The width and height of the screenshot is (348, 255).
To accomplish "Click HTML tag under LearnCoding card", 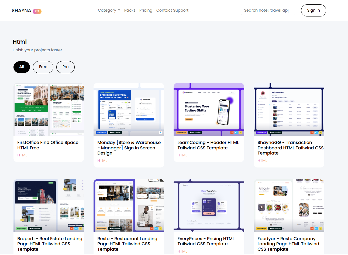I will (182, 155).
